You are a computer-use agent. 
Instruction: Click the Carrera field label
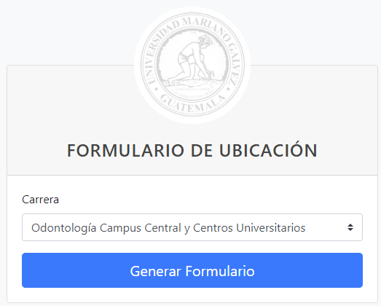coord(40,200)
